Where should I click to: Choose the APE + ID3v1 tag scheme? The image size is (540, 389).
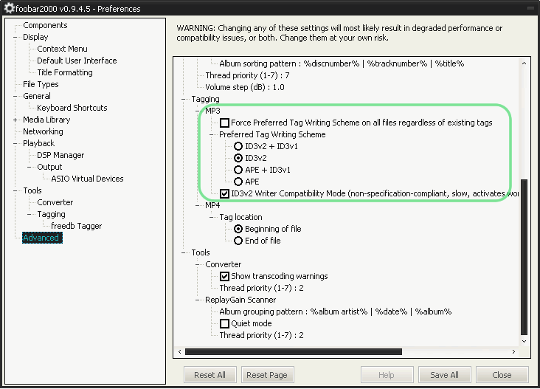pyautogui.click(x=238, y=170)
